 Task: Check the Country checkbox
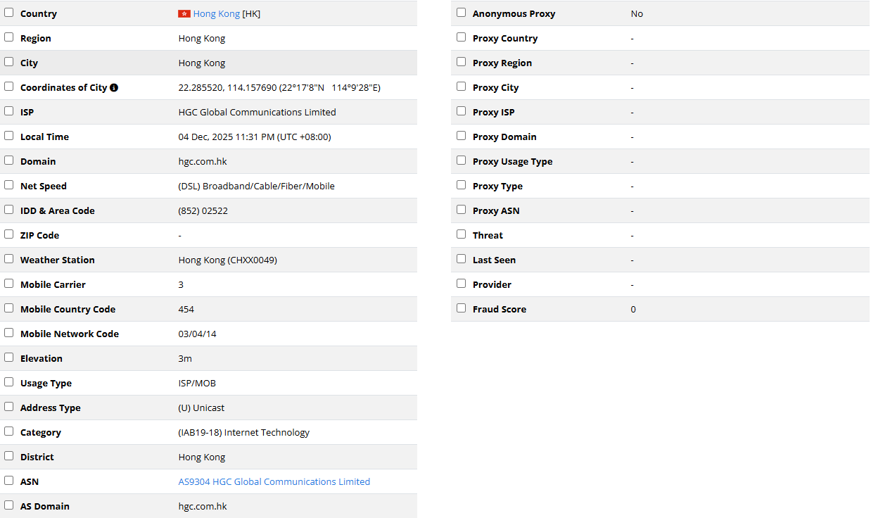coord(9,13)
